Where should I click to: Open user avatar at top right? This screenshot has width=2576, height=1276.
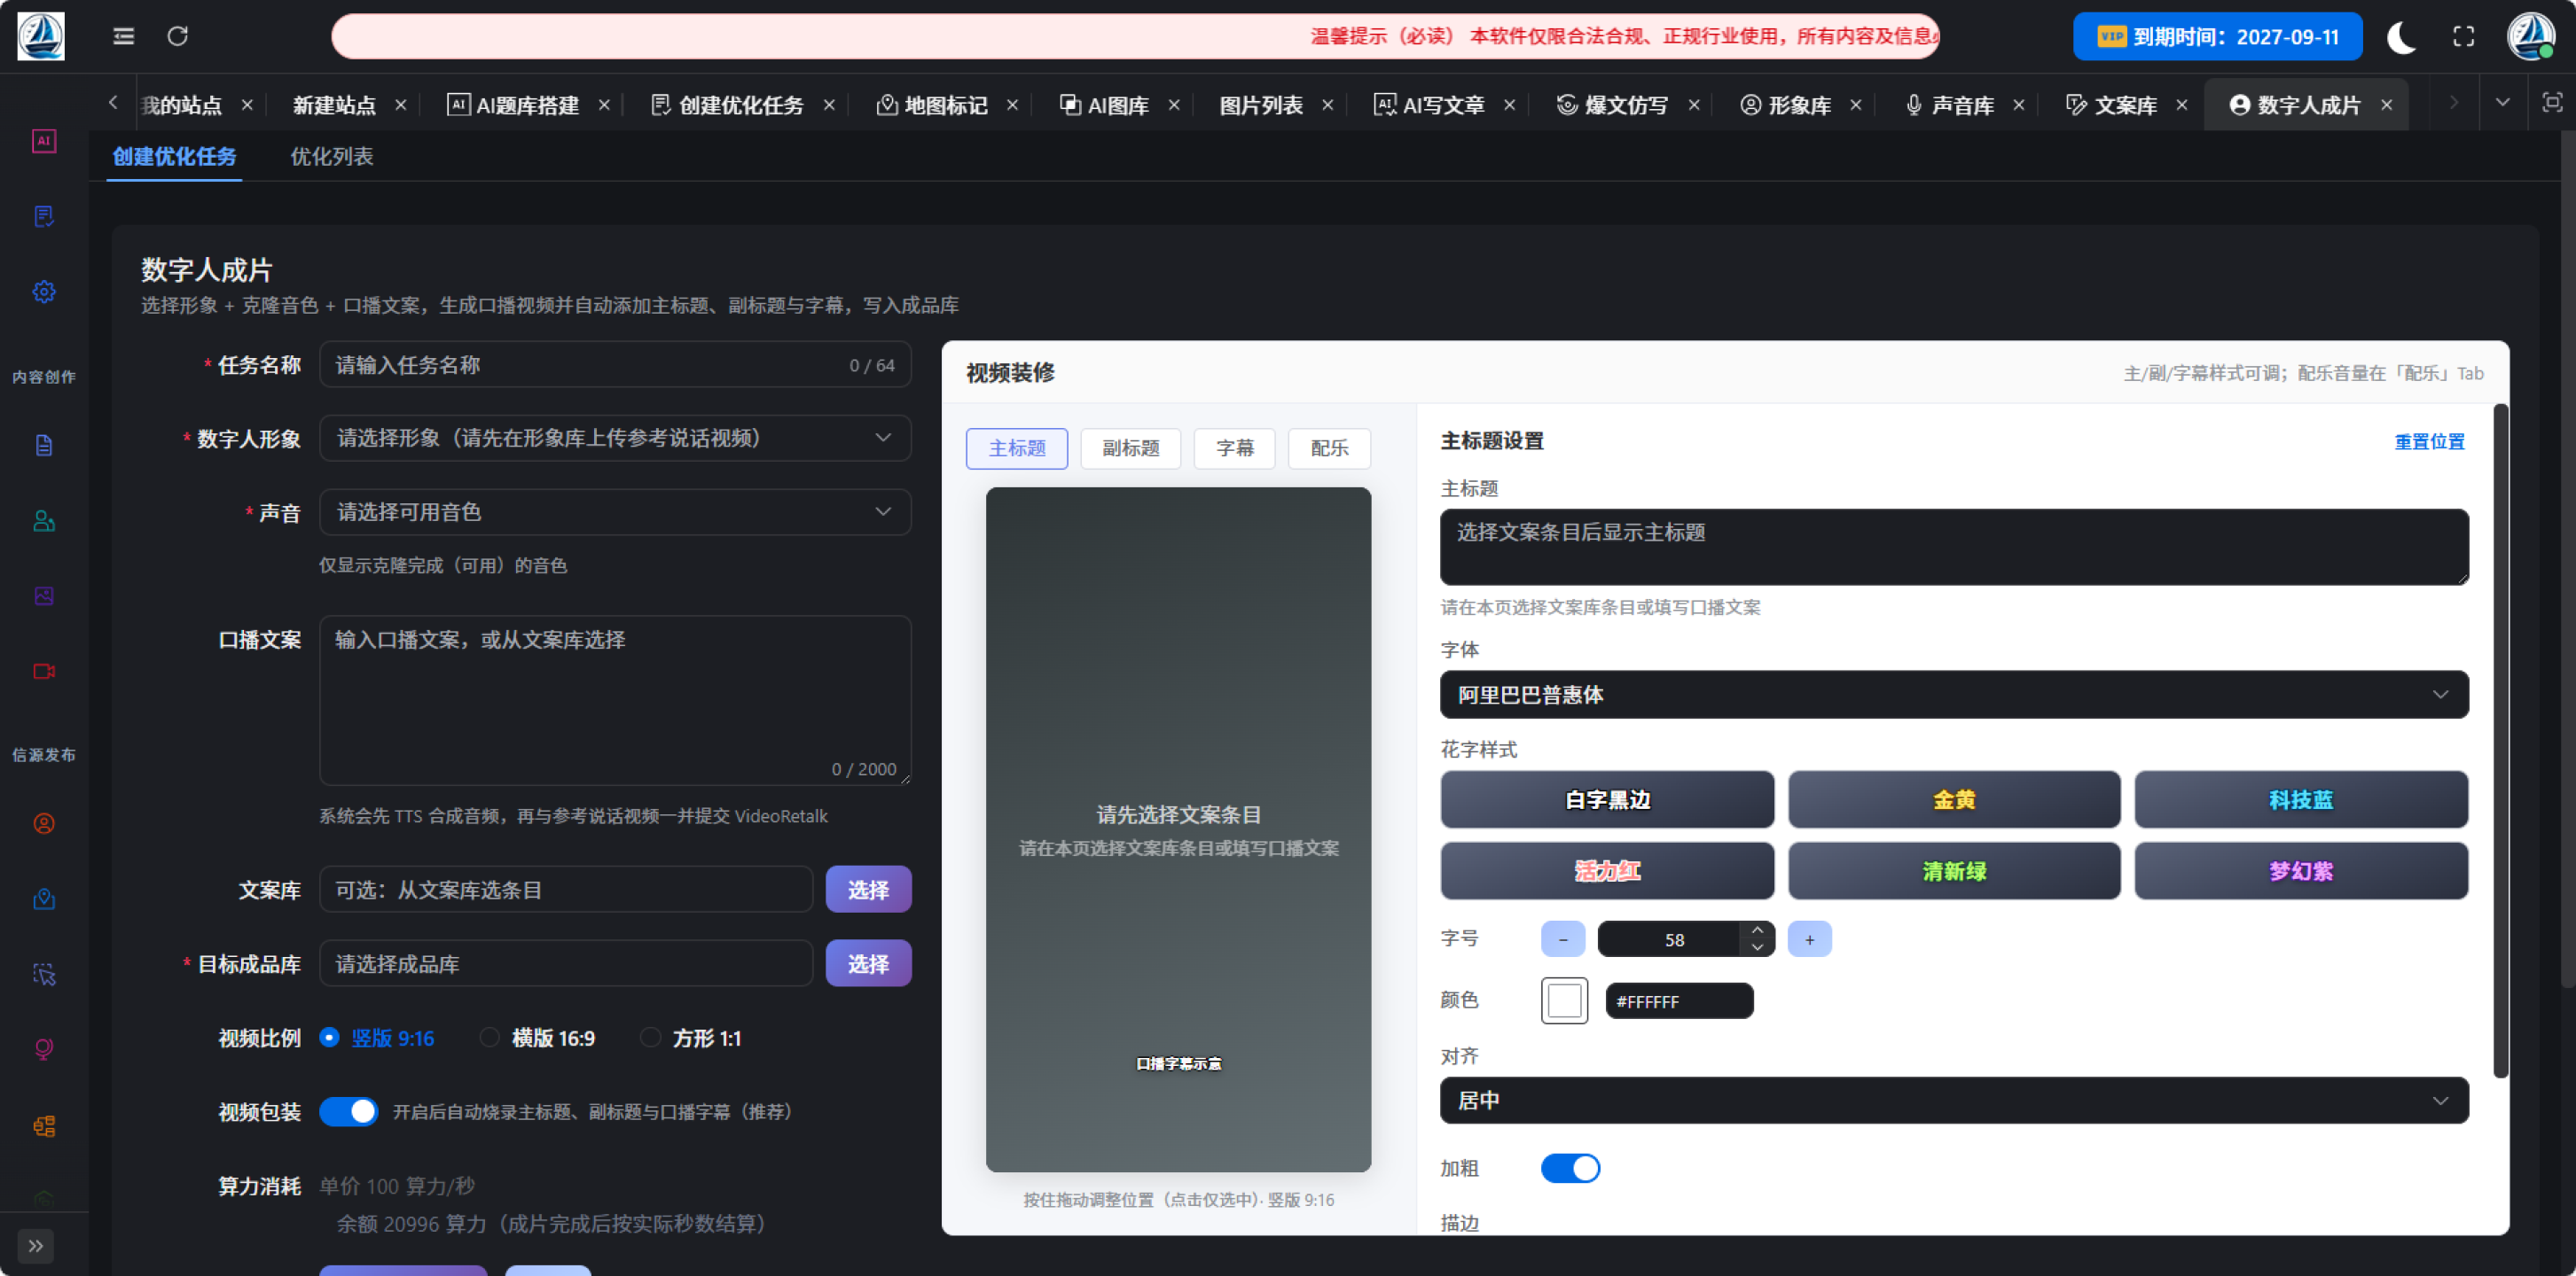tap(2531, 37)
